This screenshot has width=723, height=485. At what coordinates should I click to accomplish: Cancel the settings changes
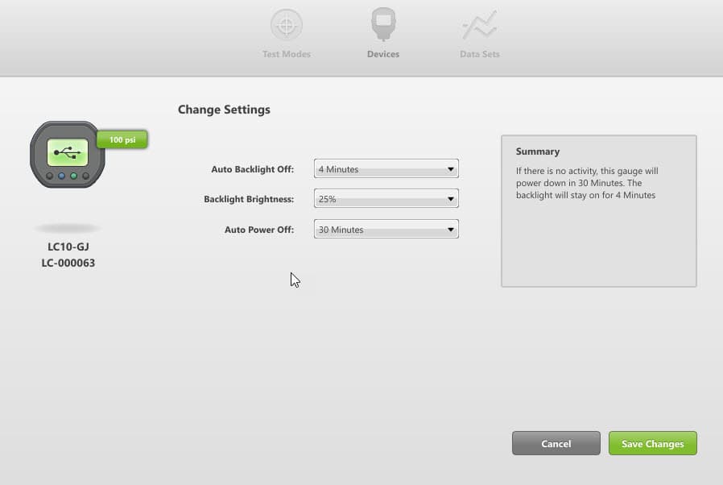pyautogui.click(x=556, y=443)
